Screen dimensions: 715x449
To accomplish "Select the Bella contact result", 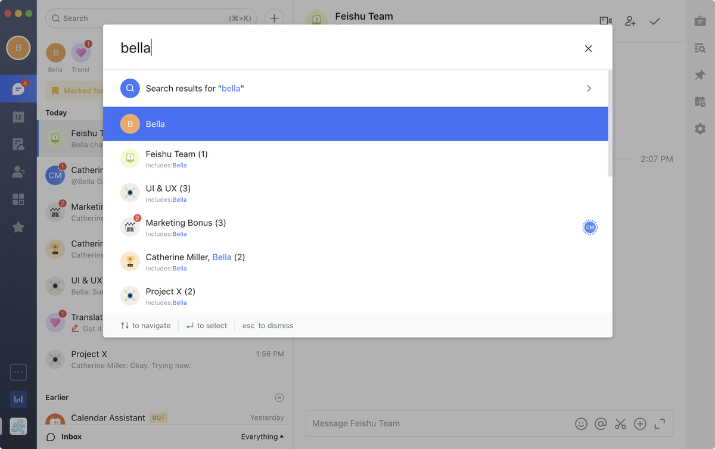I will 356,124.
